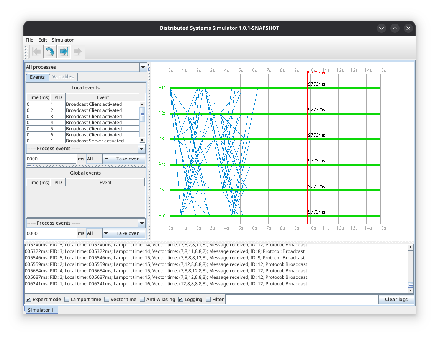
Task: Enable the Lamport time checkbox
Action: (x=67, y=300)
